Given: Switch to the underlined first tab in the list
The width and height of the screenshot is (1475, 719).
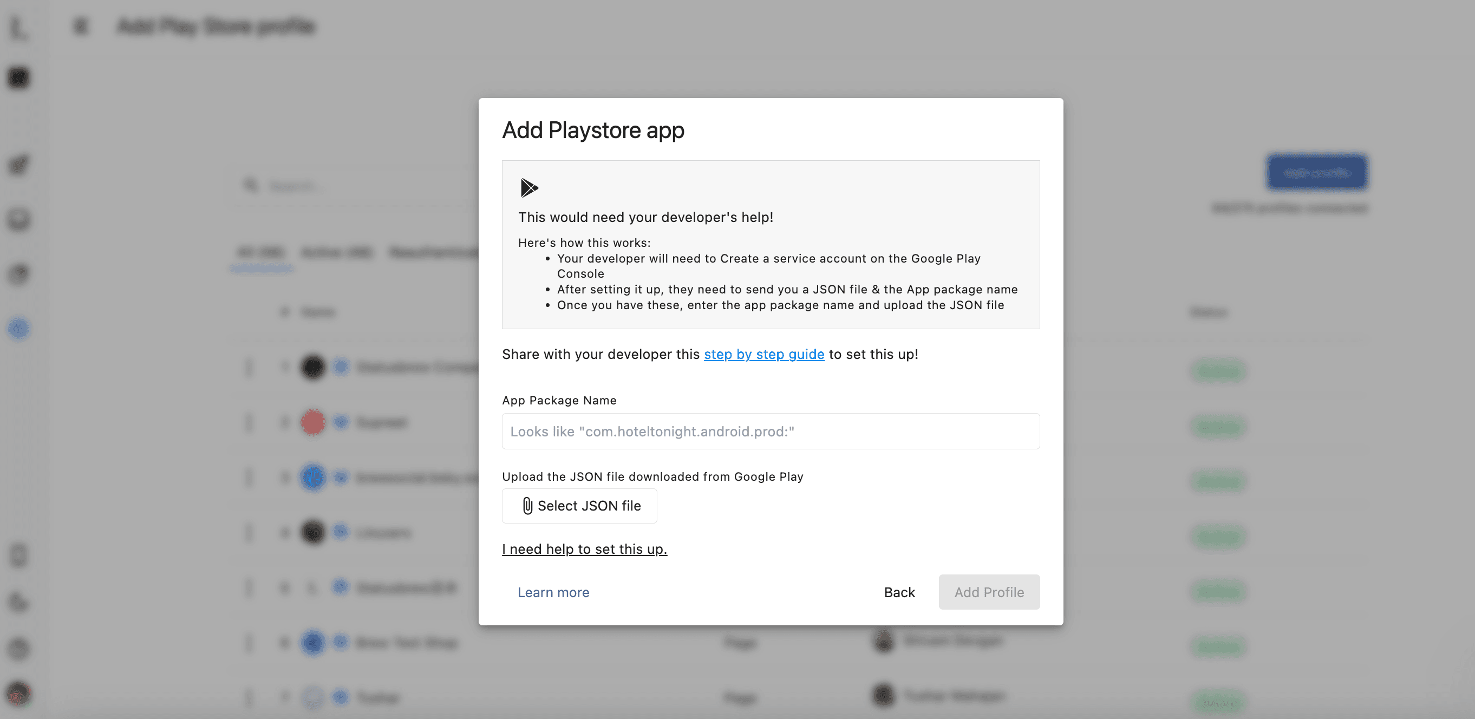Looking at the screenshot, I should pos(260,252).
